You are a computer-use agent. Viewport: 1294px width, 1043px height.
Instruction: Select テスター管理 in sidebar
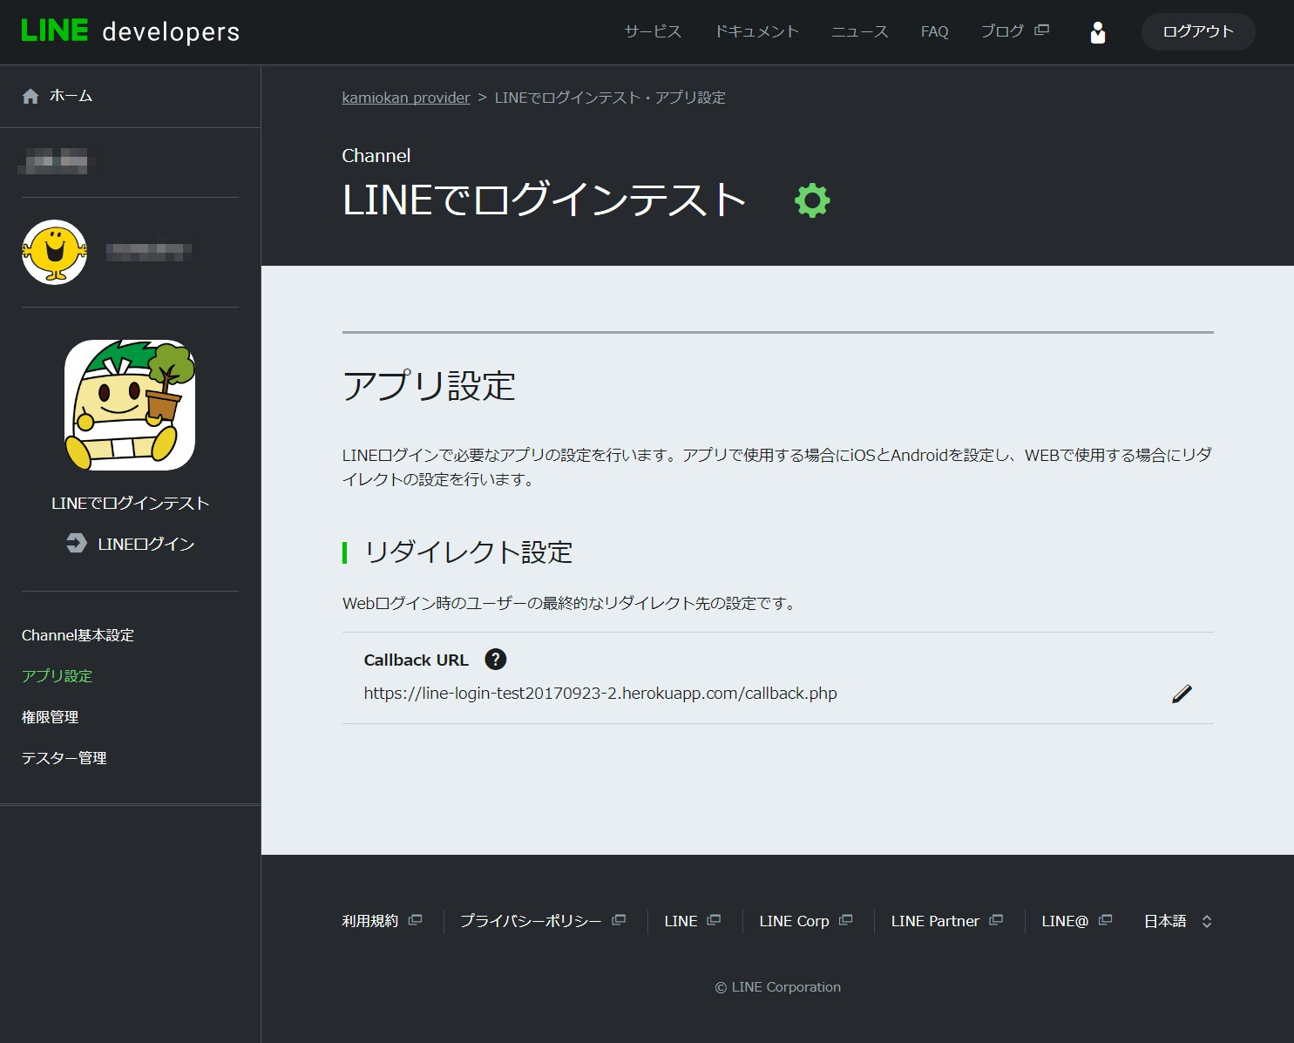click(x=64, y=758)
